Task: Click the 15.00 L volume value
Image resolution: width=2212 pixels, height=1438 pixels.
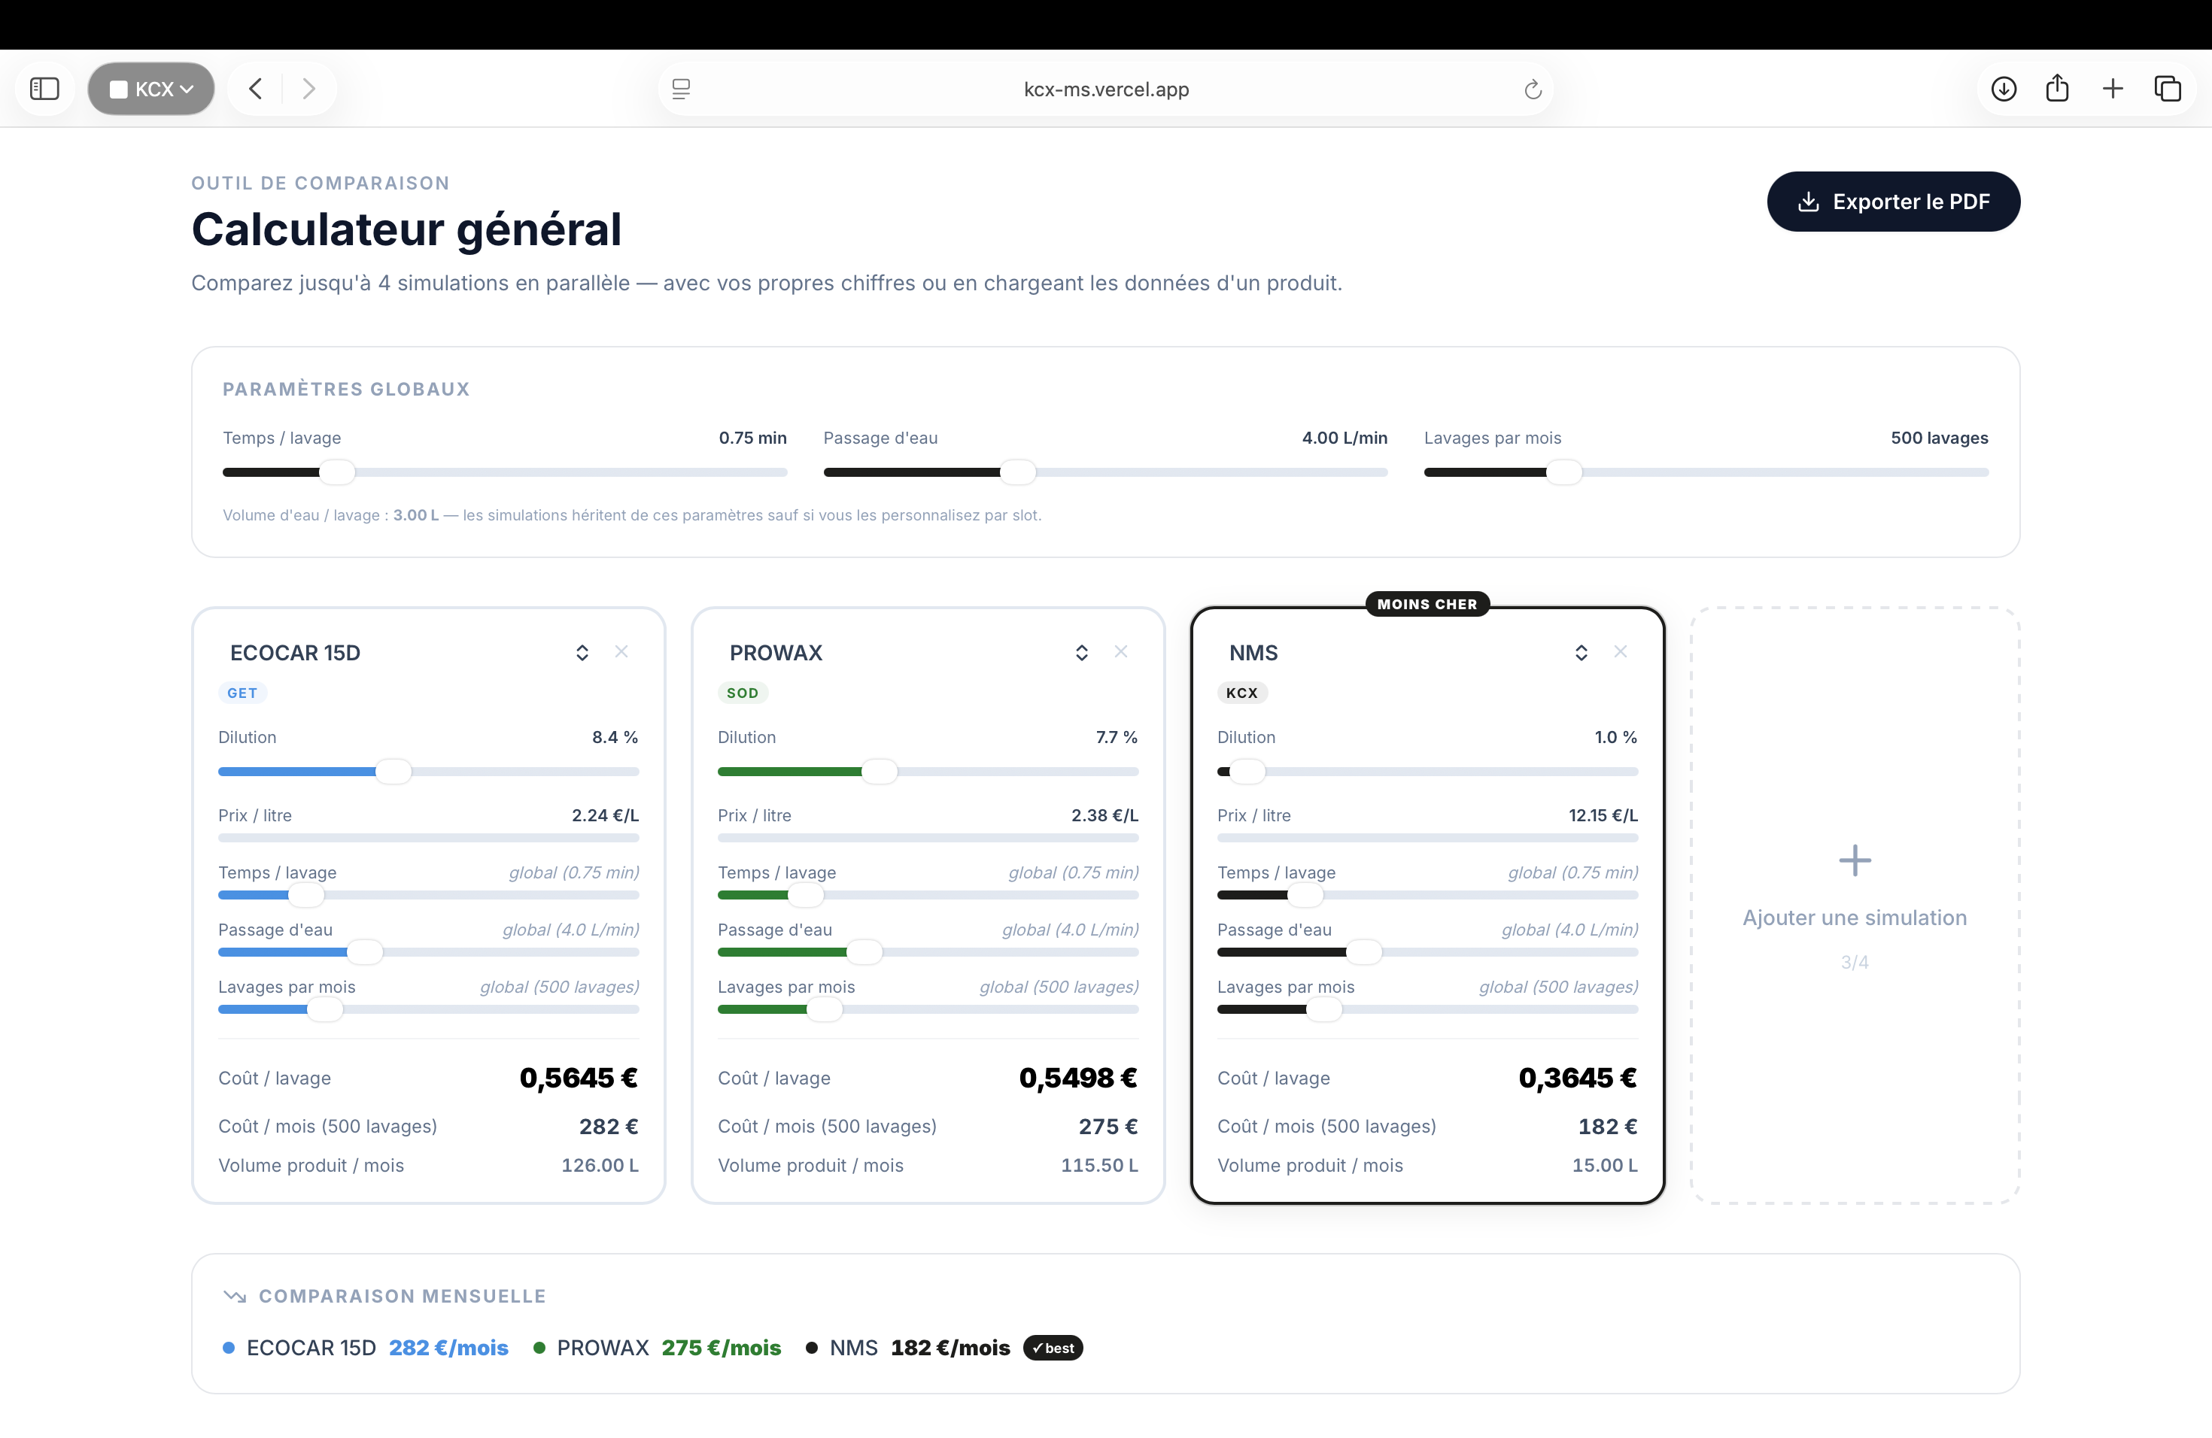Action: click(1605, 1165)
